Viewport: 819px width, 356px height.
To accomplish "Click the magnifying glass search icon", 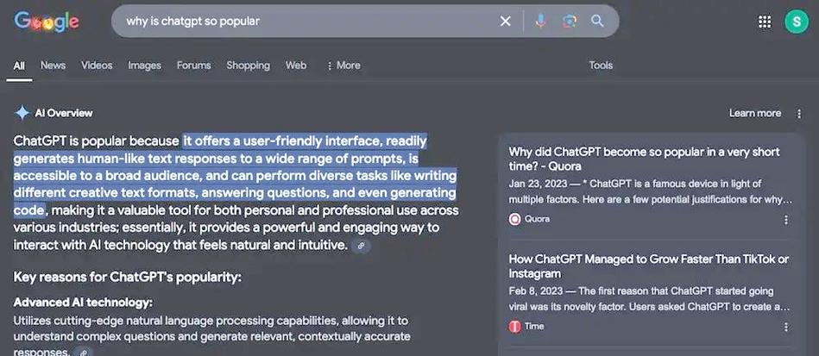I will pos(597,21).
